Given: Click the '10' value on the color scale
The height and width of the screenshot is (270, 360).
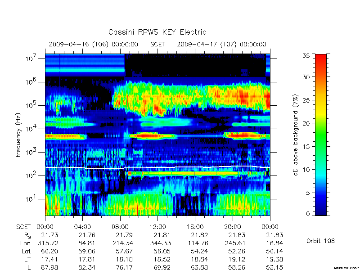Looking at the screenshot, I should [x=306, y=170].
